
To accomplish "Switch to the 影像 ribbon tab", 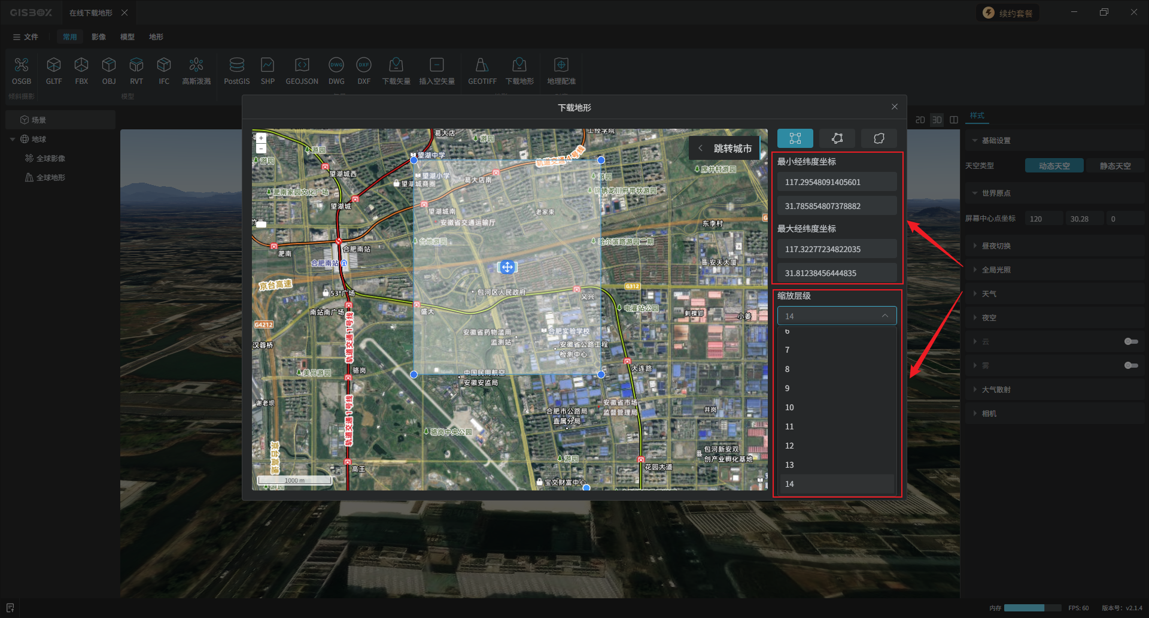I will point(99,37).
